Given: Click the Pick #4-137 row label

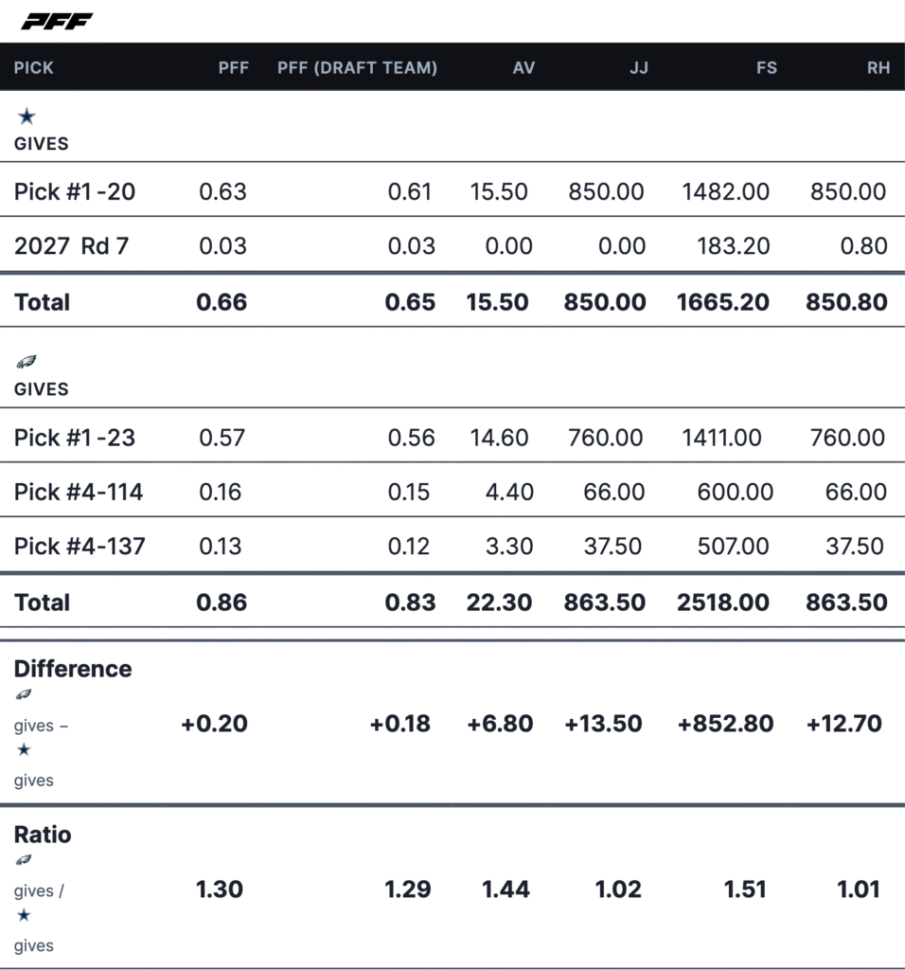Looking at the screenshot, I should [x=80, y=546].
